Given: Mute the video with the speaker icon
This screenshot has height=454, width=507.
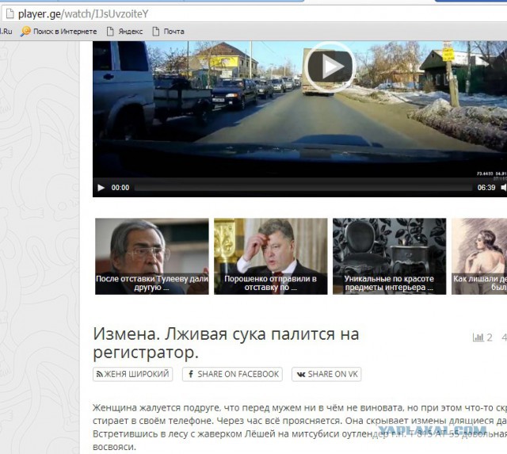Looking at the screenshot, I should [504, 188].
